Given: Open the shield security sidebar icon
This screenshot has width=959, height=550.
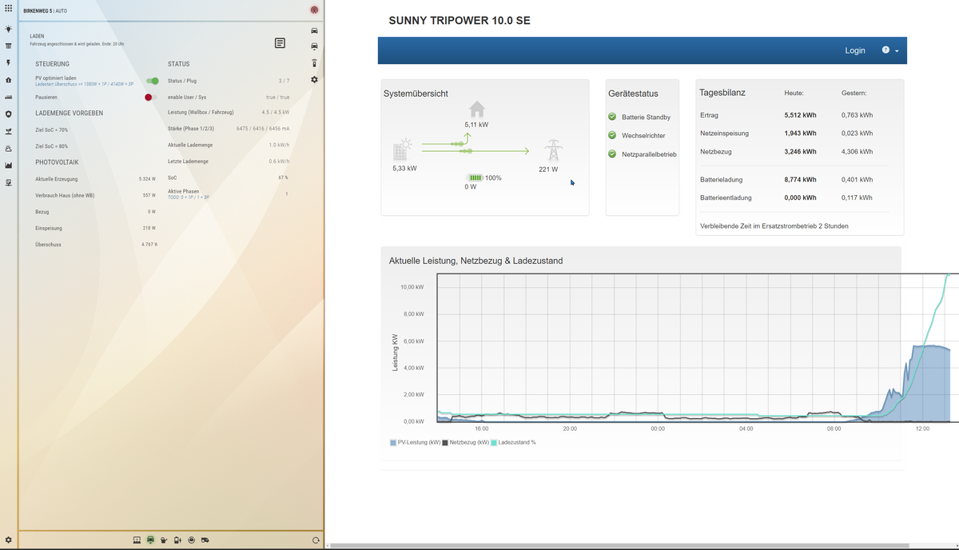Looking at the screenshot, I should (8, 114).
